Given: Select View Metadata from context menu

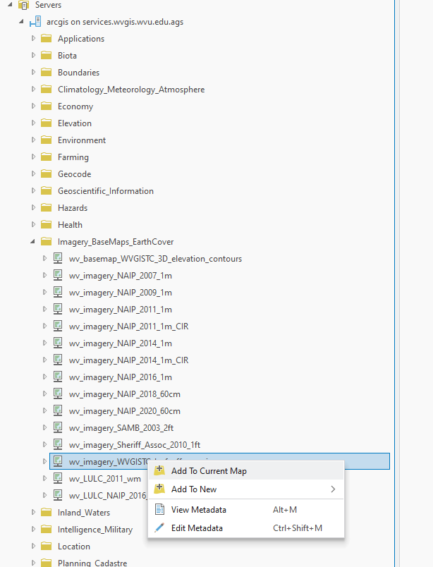Looking at the screenshot, I should (246, 510).
